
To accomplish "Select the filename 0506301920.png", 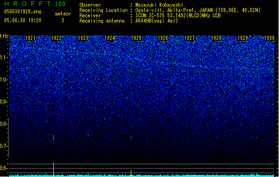I will pyautogui.click(x=23, y=12).
